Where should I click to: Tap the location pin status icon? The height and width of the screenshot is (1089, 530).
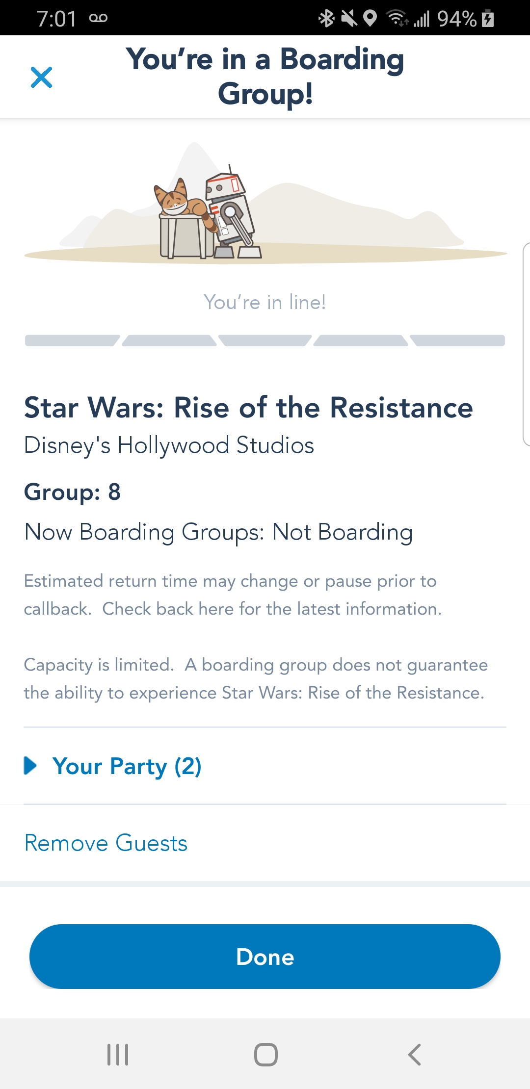tap(370, 19)
